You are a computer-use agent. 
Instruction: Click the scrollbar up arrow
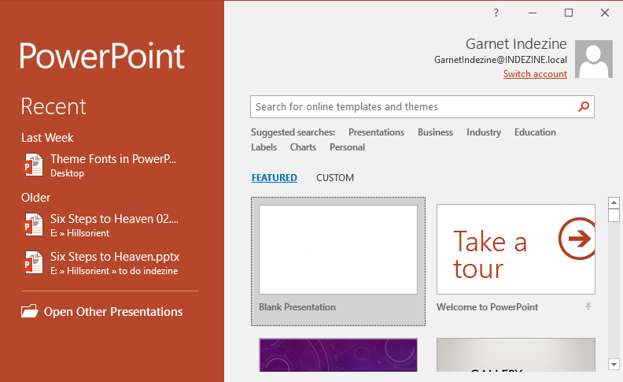tap(614, 202)
